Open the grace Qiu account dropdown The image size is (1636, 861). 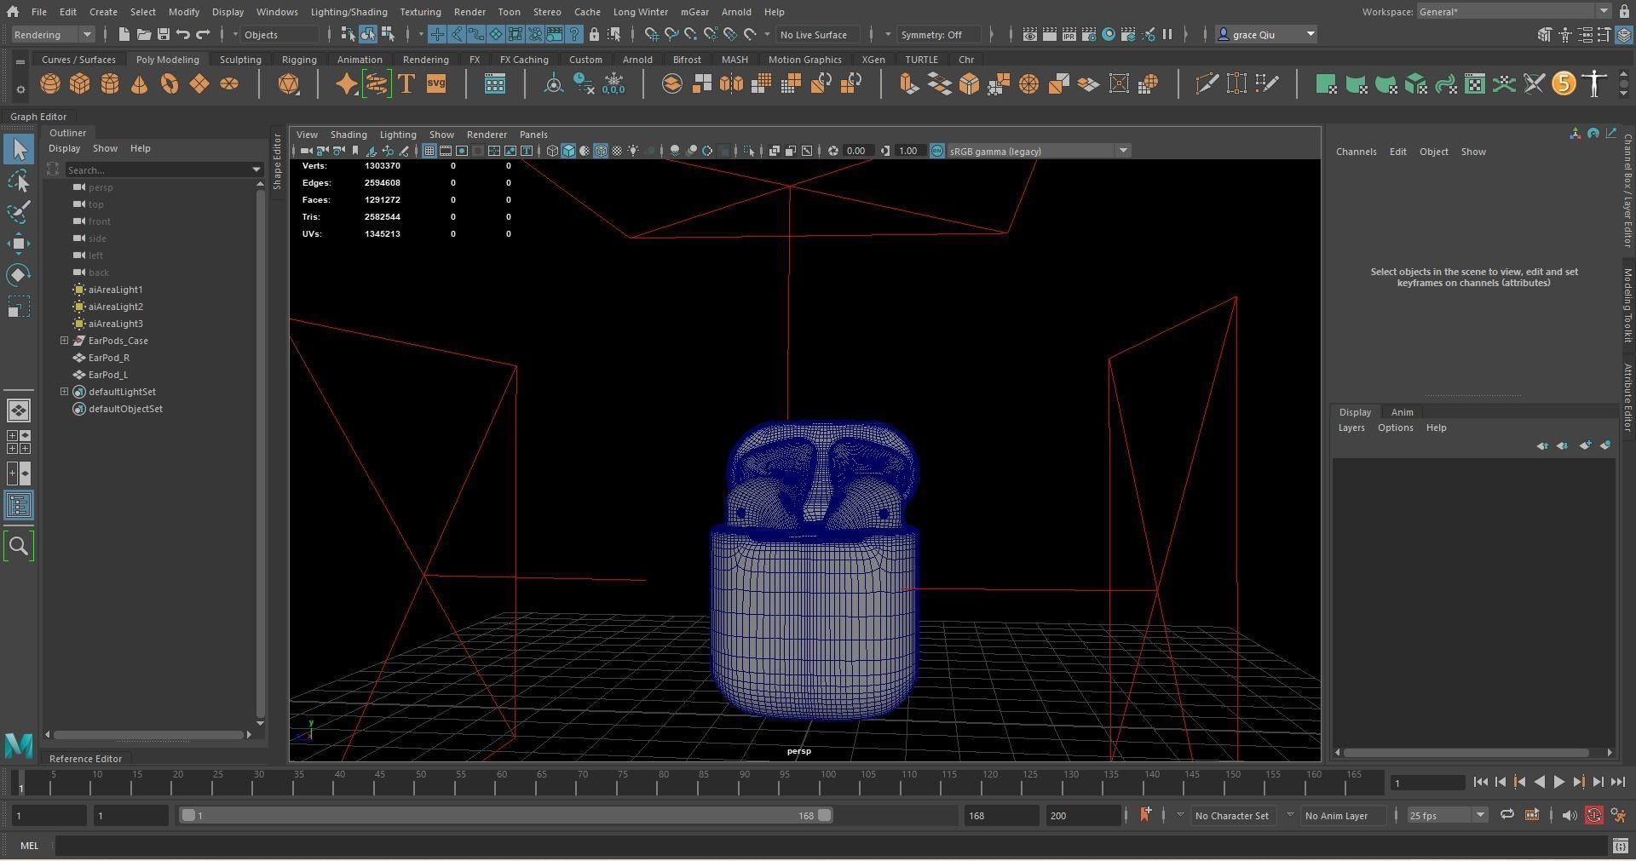click(x=1266, y=35)
